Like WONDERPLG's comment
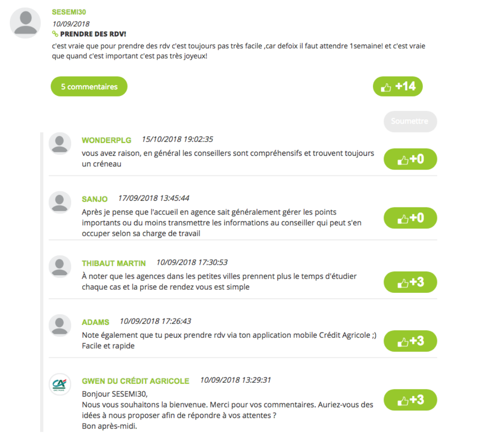Viewport: 477px width, 446px height. click(410, 159)
